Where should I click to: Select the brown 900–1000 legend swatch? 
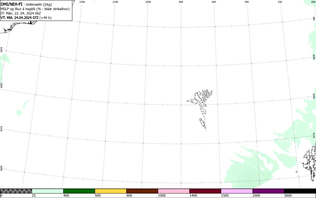[142, 191]
